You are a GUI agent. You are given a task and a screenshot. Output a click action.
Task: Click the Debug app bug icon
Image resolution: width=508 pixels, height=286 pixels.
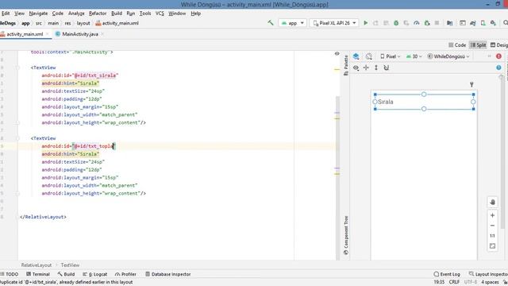coord(396,23)
